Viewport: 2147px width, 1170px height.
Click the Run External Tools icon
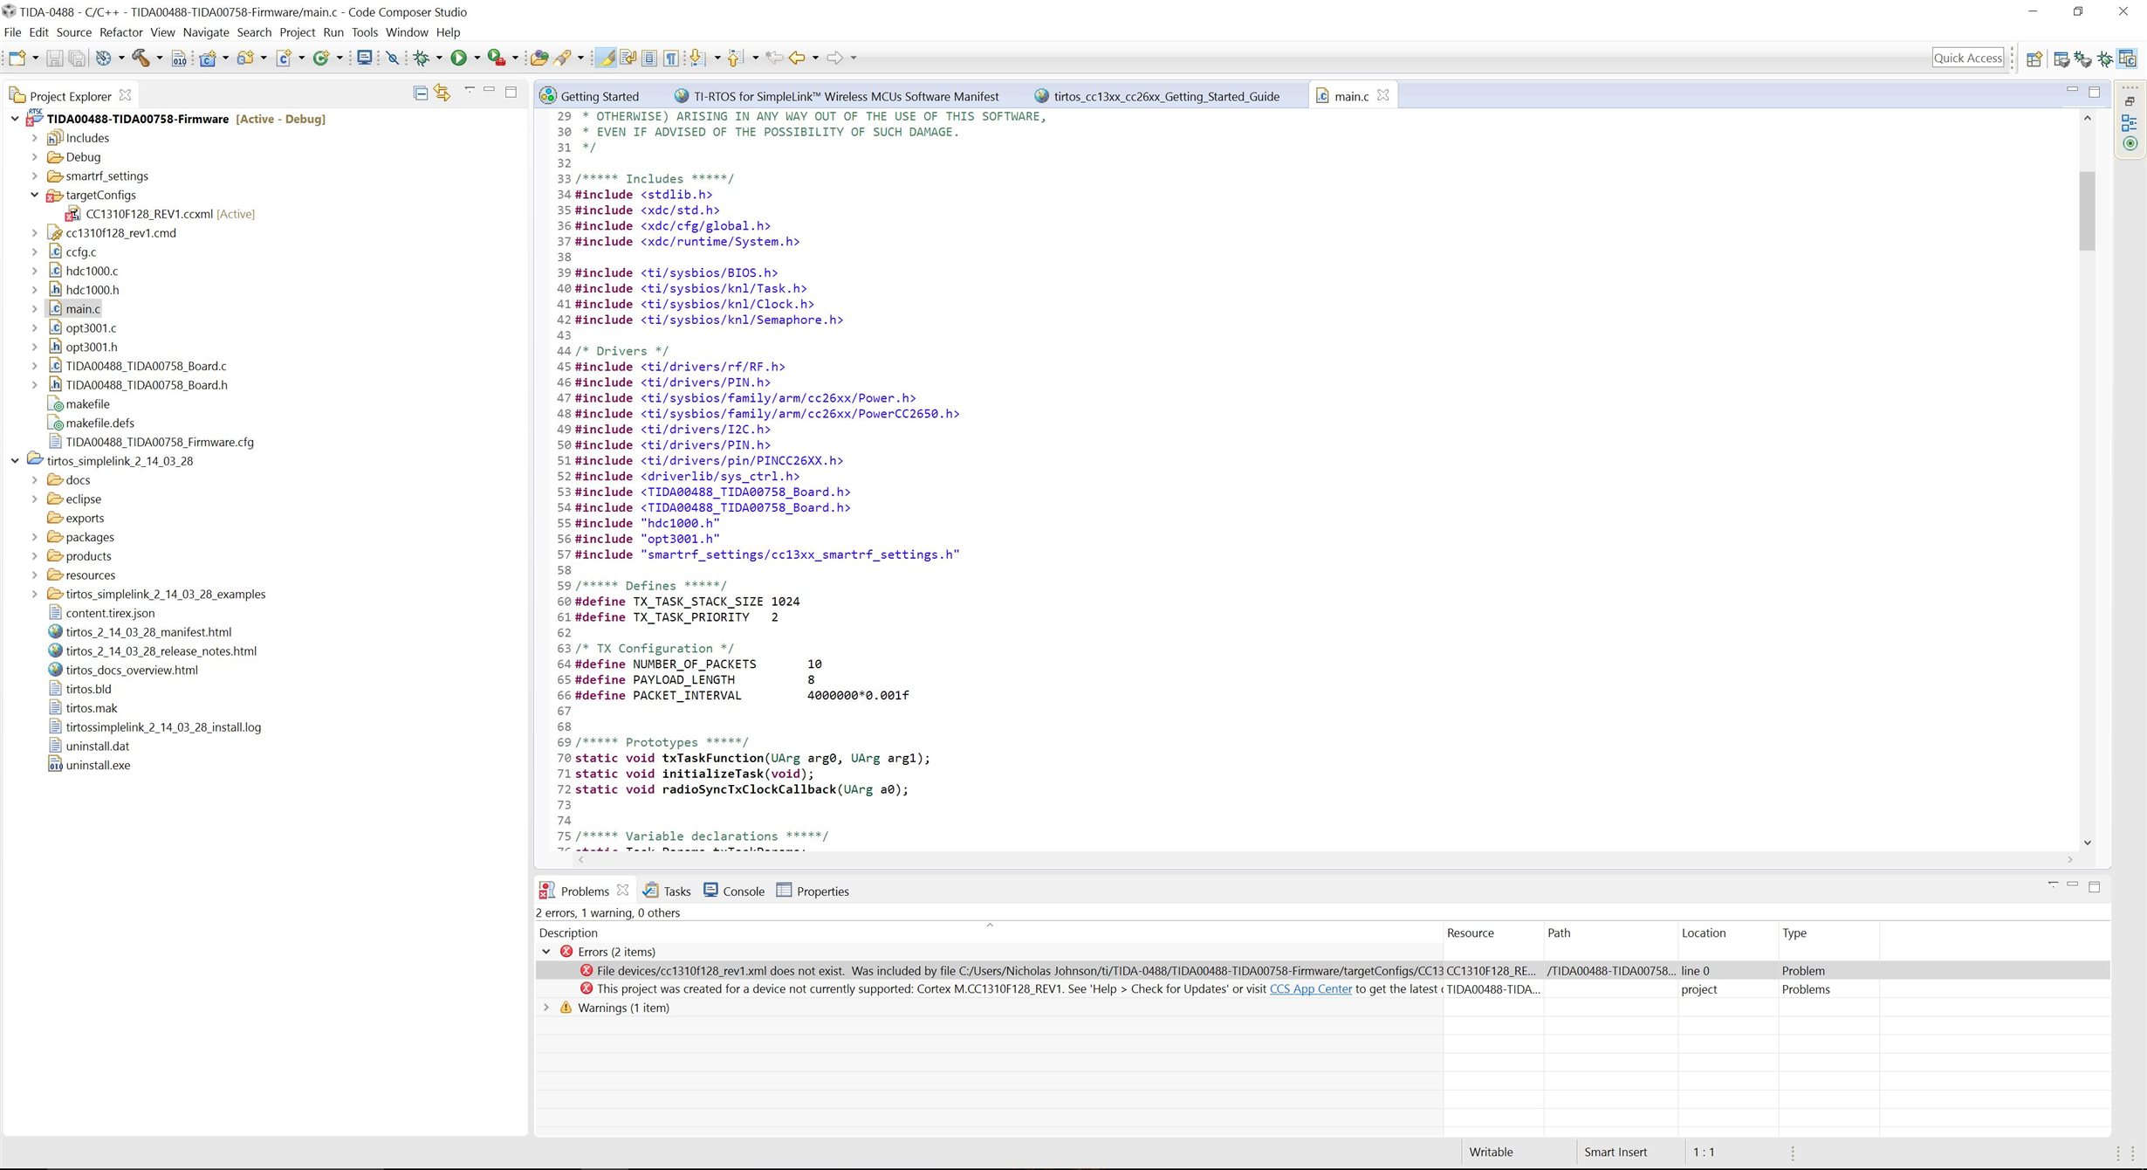tap(496, 58)
